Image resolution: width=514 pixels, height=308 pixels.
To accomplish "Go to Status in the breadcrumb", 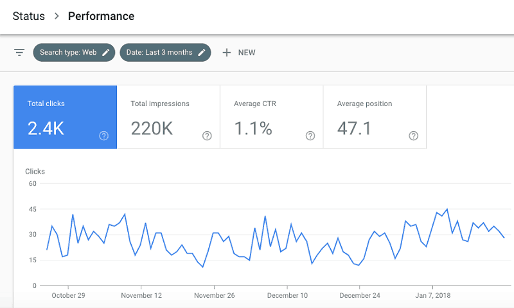I will 29,16.
